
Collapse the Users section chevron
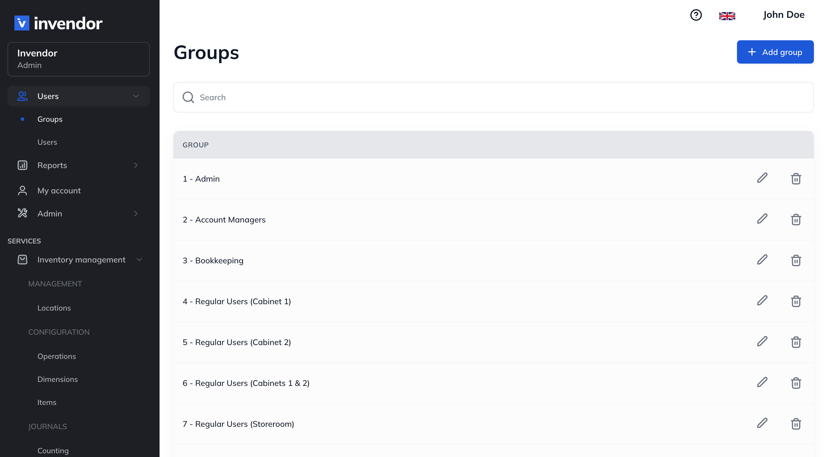[136, 96]
